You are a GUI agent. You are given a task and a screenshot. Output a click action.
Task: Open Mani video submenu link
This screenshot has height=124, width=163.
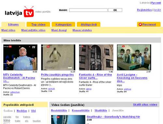pos(8,30)
